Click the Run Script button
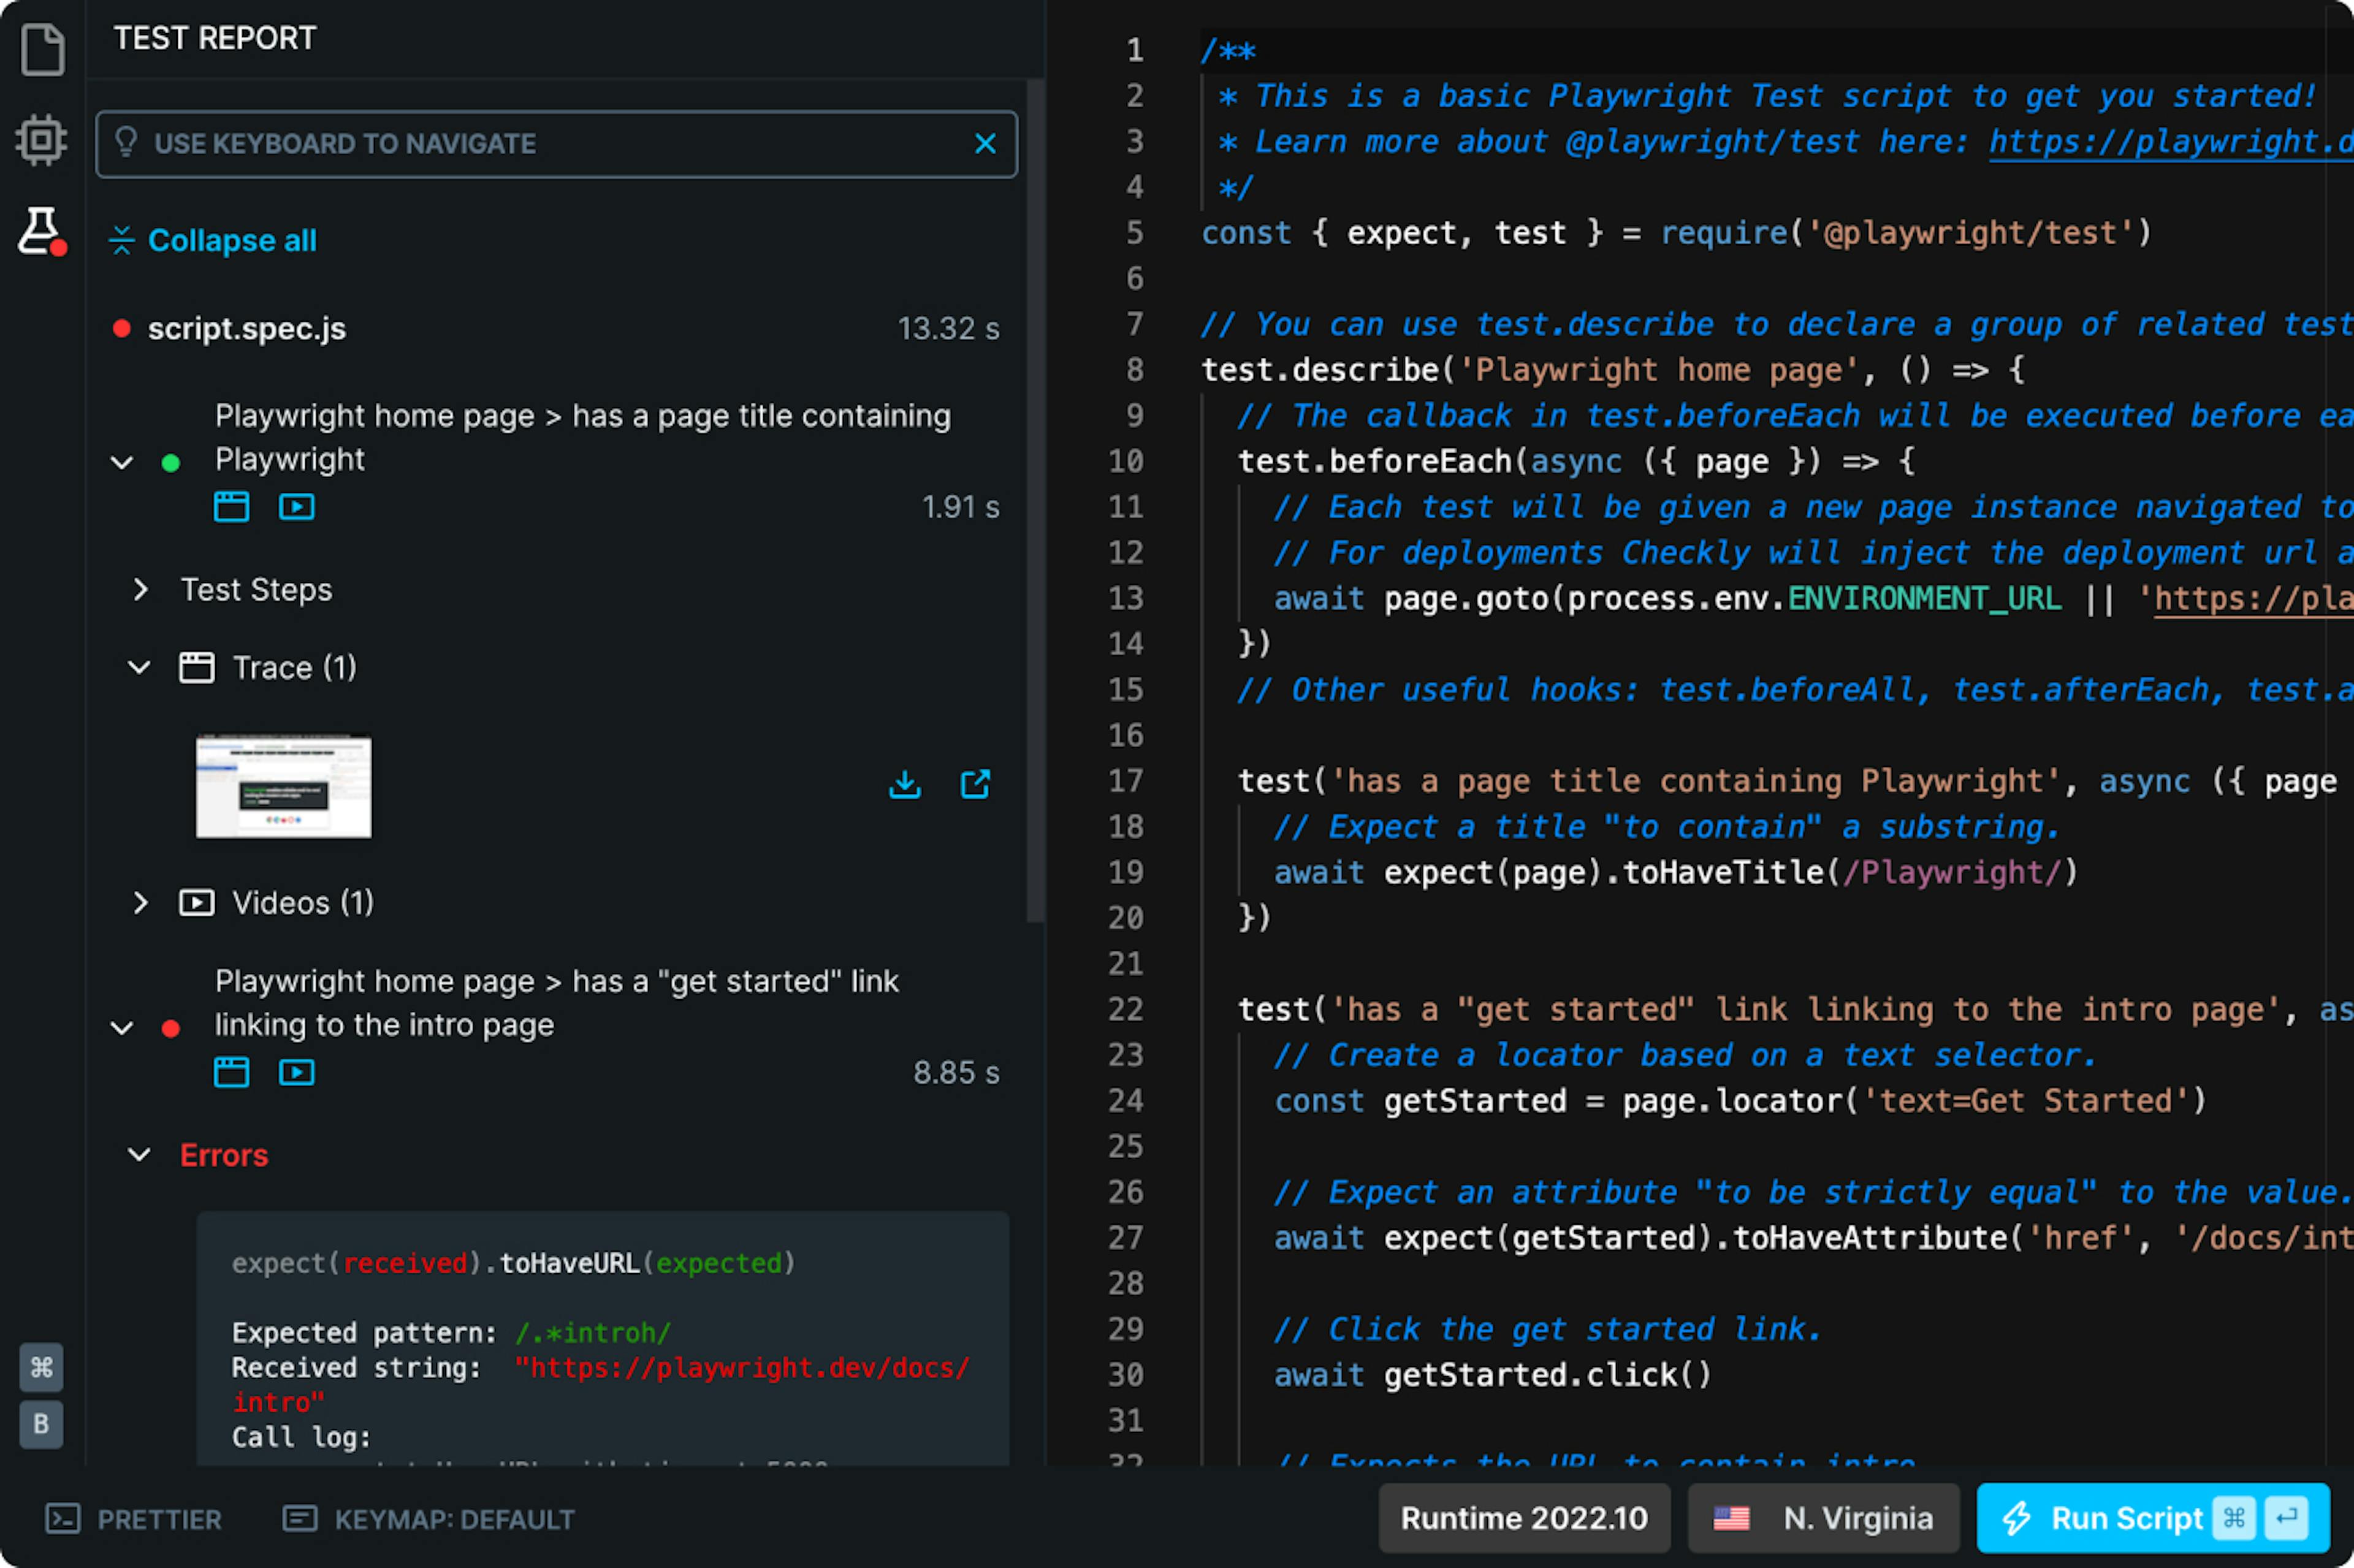Image resolution: width=2354 pixels, height=1568 pixels. point(2153,1518)
